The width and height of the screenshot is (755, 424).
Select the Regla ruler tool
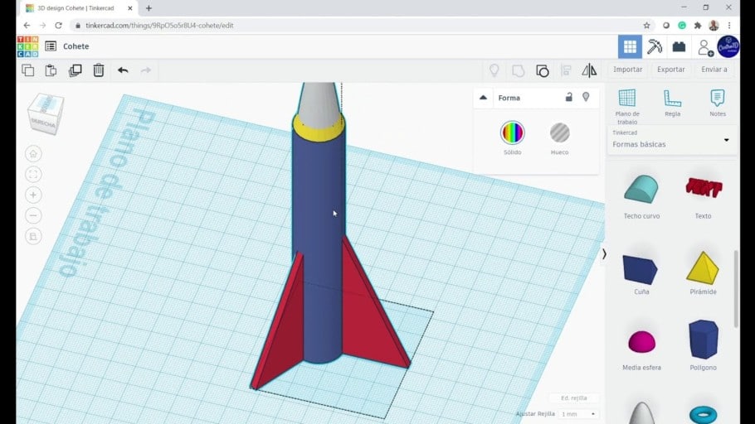click(672, 103)
